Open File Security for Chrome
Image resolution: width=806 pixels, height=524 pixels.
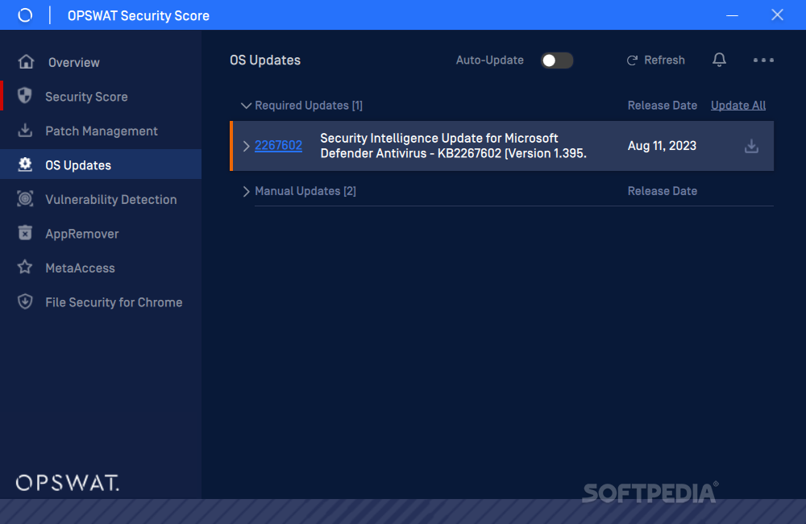coord(114,302)
